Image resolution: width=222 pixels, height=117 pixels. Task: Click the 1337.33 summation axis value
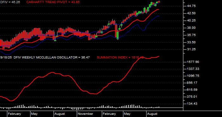pyautogui.click(x=193, y=69)
